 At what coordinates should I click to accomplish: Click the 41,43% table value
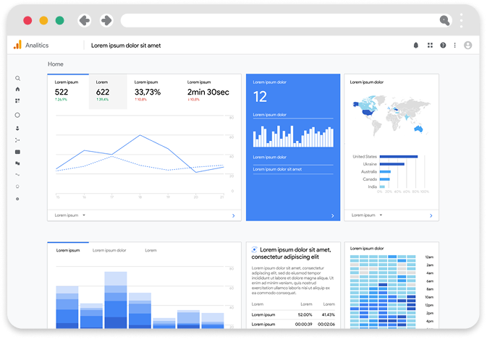coord(329,315)
